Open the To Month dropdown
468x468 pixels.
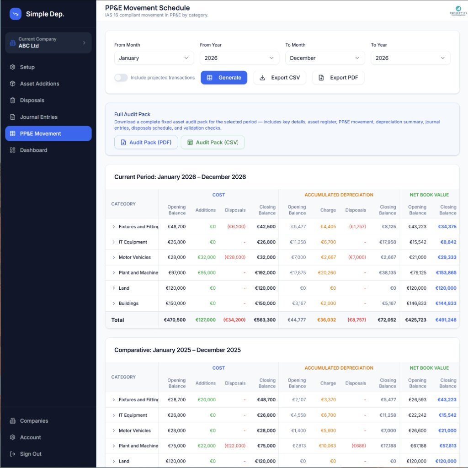click(x=325, y=58)
